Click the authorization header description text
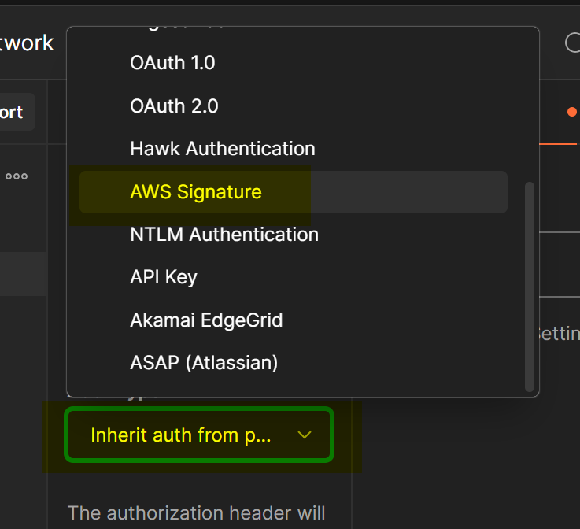The height and width of the screenshot is (529, 580). click(196, 513)
